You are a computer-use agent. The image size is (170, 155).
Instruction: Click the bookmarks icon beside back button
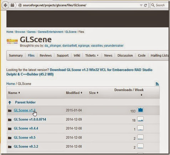[12, 5]
